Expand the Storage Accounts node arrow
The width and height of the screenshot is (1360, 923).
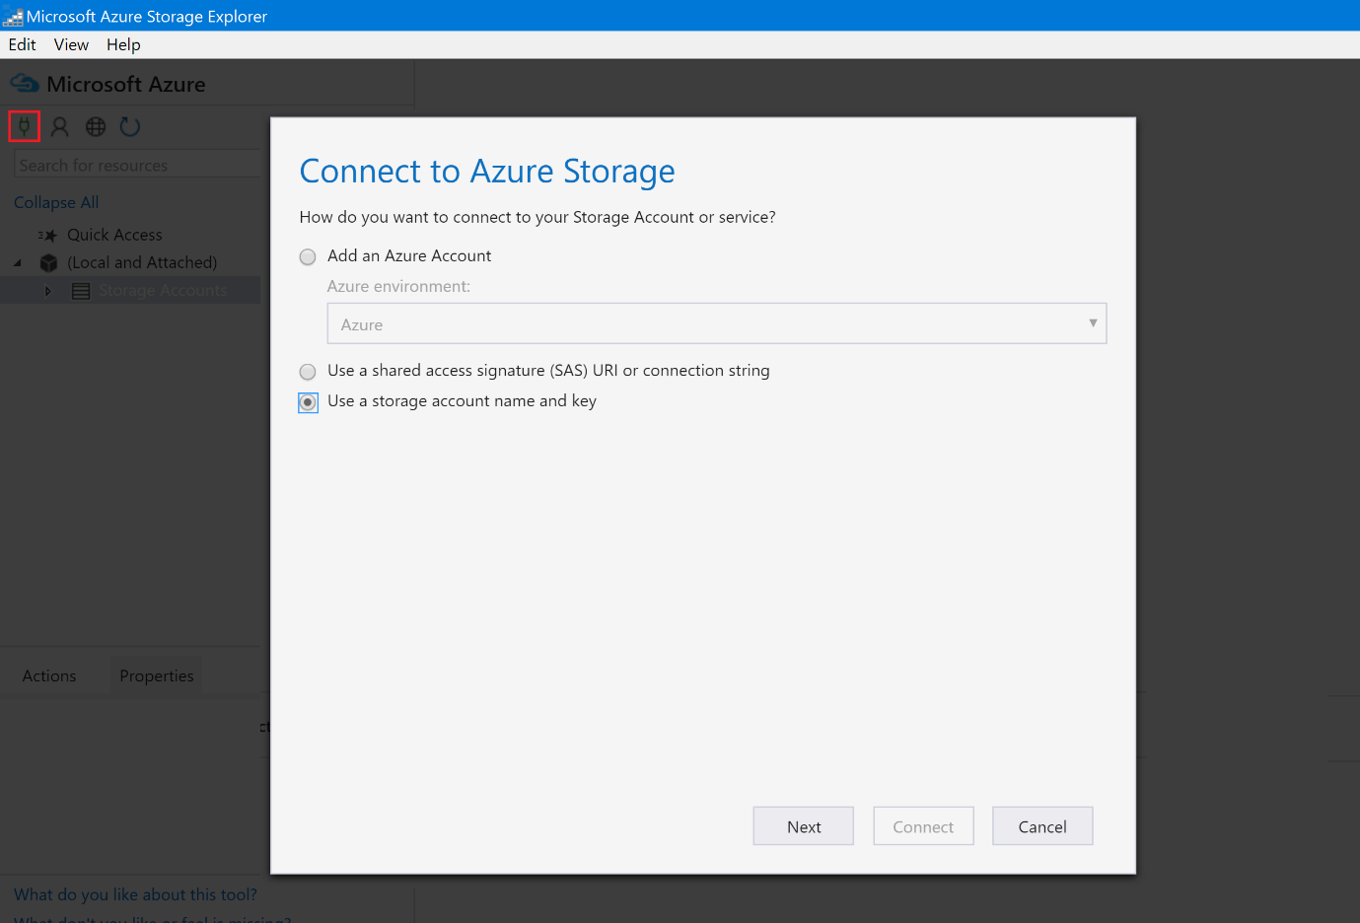coord(48,291)
